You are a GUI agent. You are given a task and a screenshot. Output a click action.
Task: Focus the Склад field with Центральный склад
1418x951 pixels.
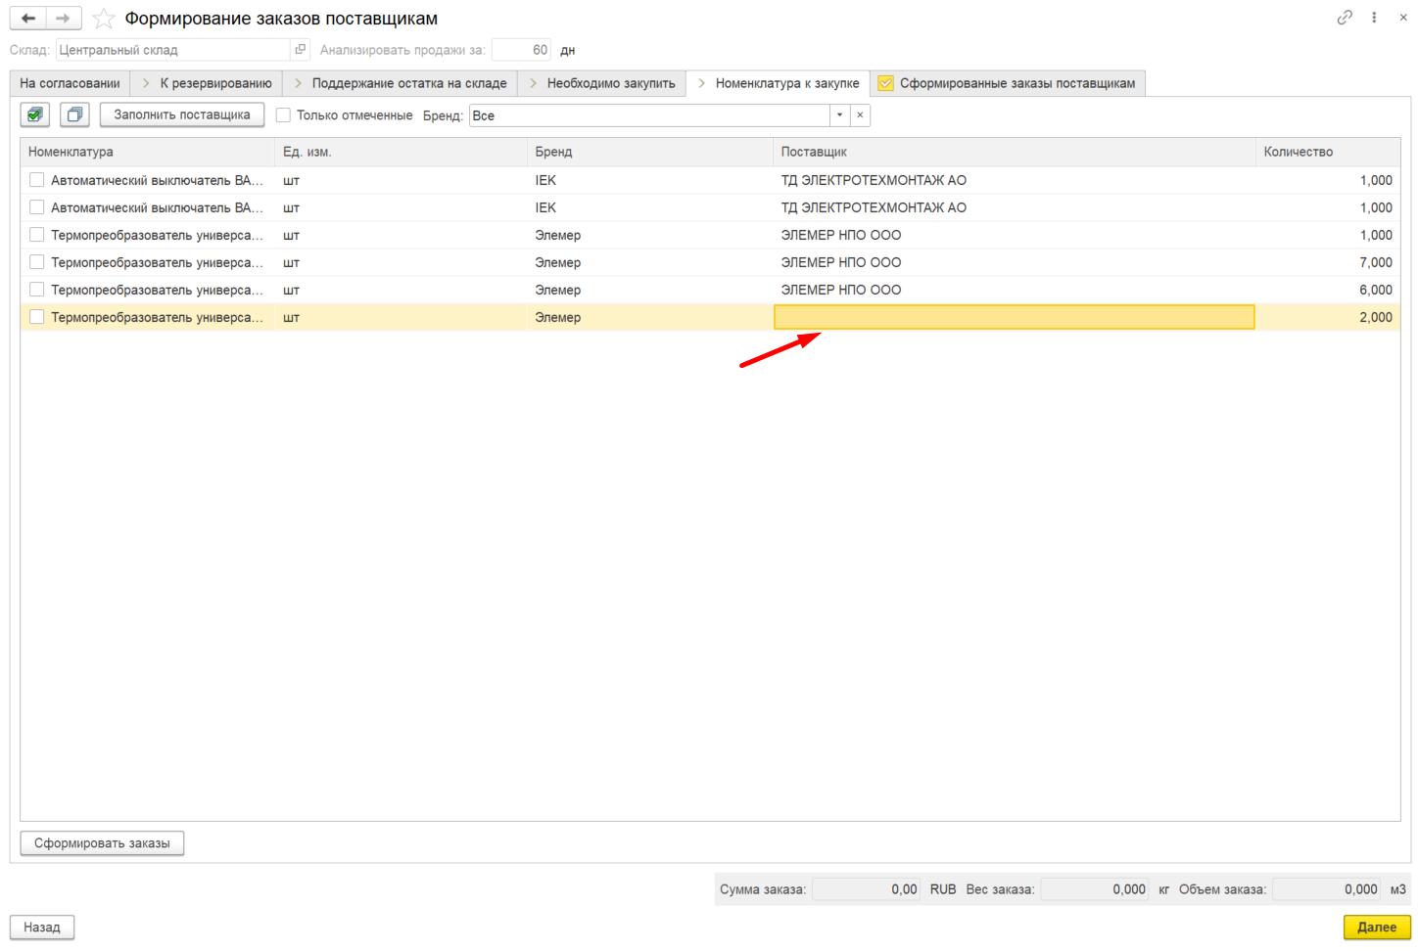coord(173,50)
